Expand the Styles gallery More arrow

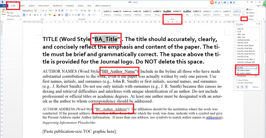pos(243,15)
